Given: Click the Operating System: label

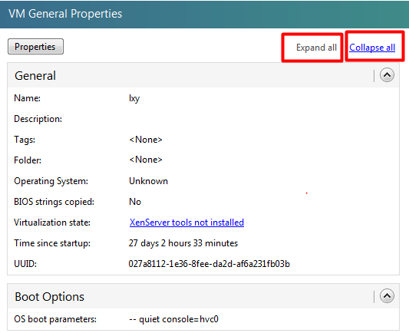Looking at the screenshot, I should pos(51,181).
